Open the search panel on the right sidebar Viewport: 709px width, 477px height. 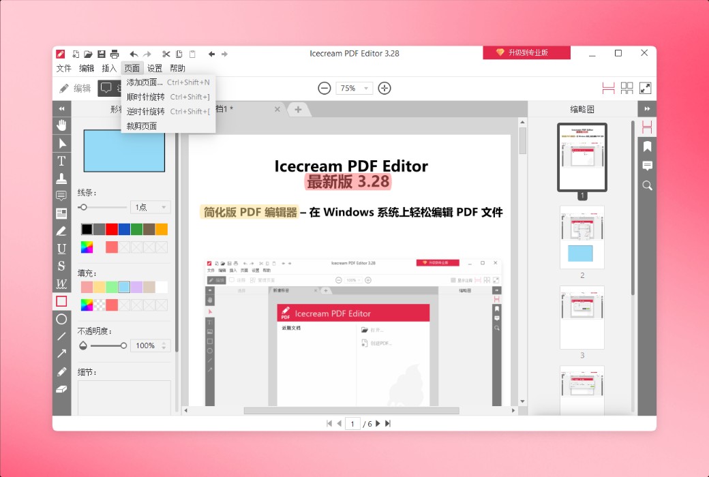coord(646,185)
